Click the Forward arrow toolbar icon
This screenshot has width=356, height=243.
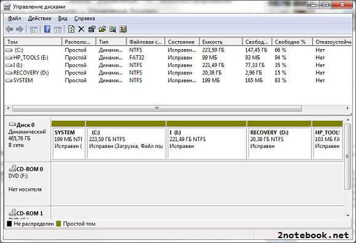[x=20, y=29]
